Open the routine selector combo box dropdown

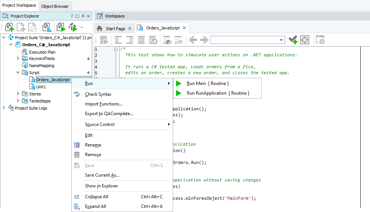pyautogui.click(x=282, y=40)
